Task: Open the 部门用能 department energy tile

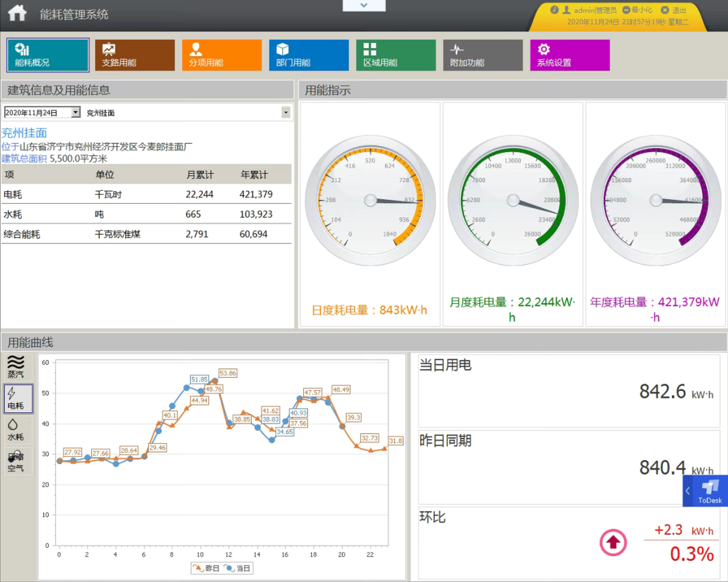Action: 309,55
